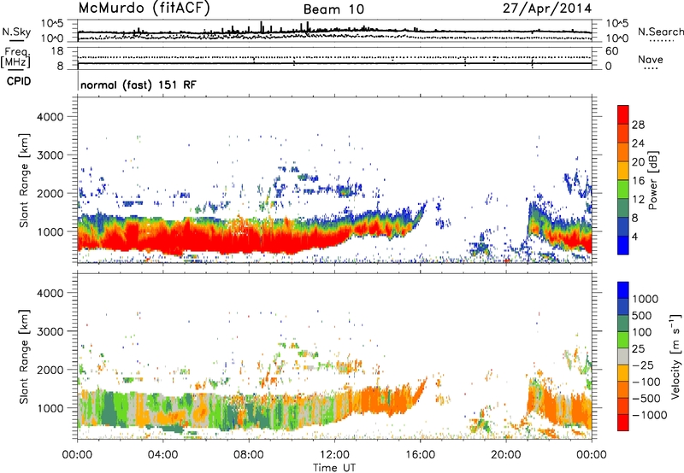Pick the gray -25 to 25 Velocity segment
The image size is (684, 473).
click(x=623, y=357)
